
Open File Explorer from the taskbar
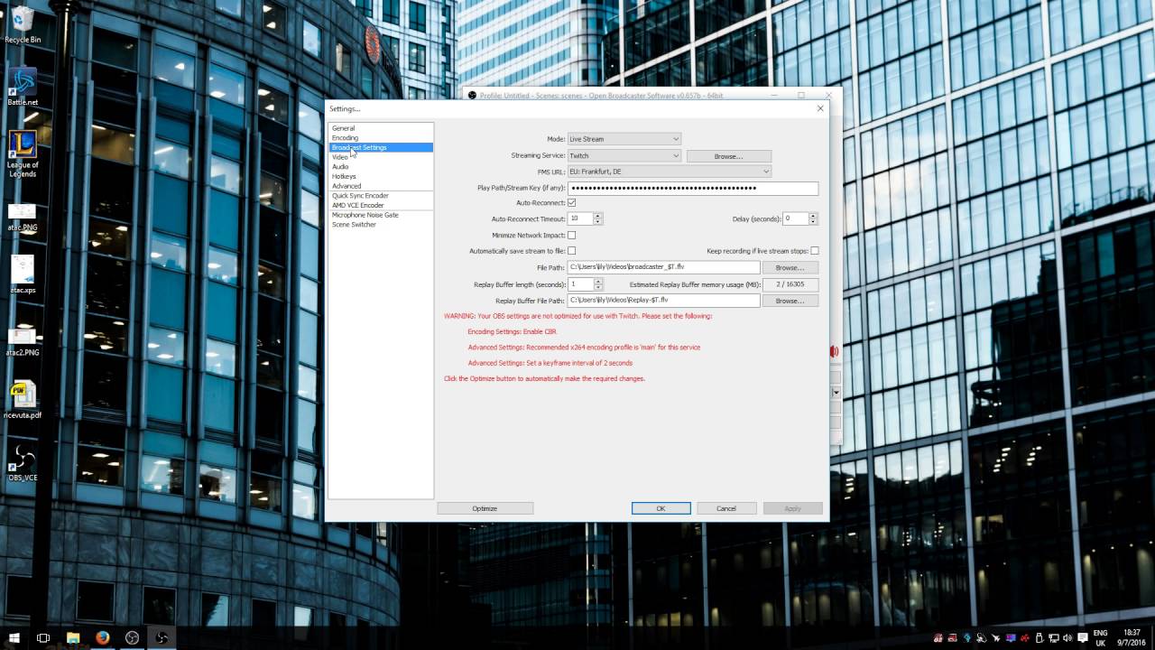(73, 637)
